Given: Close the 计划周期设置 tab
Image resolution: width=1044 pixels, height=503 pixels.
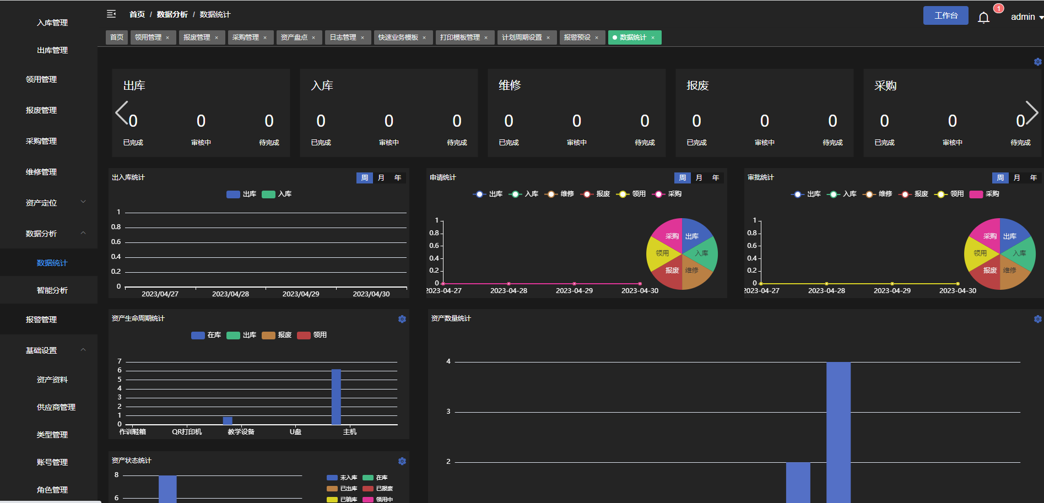Looking at the screenshot, I should 548,37.
